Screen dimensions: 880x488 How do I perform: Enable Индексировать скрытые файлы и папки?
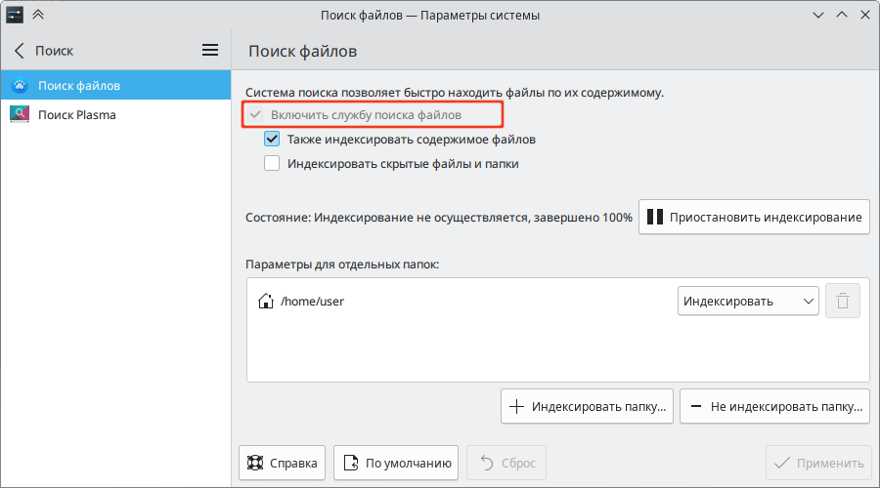272,164
